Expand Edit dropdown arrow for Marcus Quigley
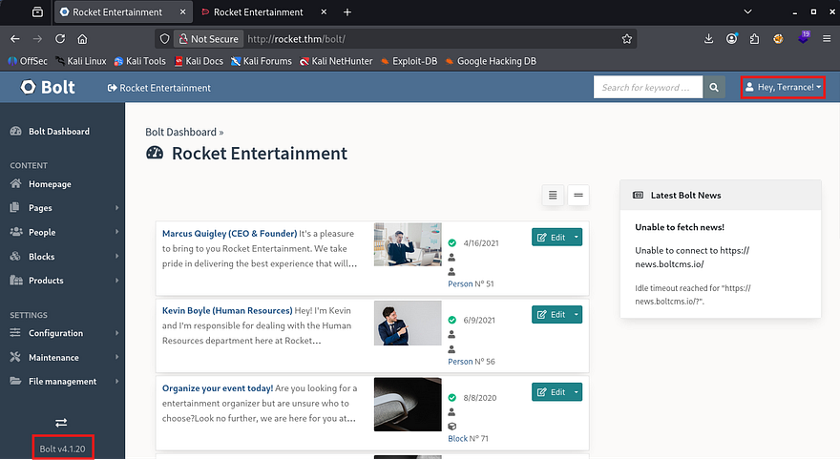The height and width of the screenshot is (460, 840). coord(576,237)
